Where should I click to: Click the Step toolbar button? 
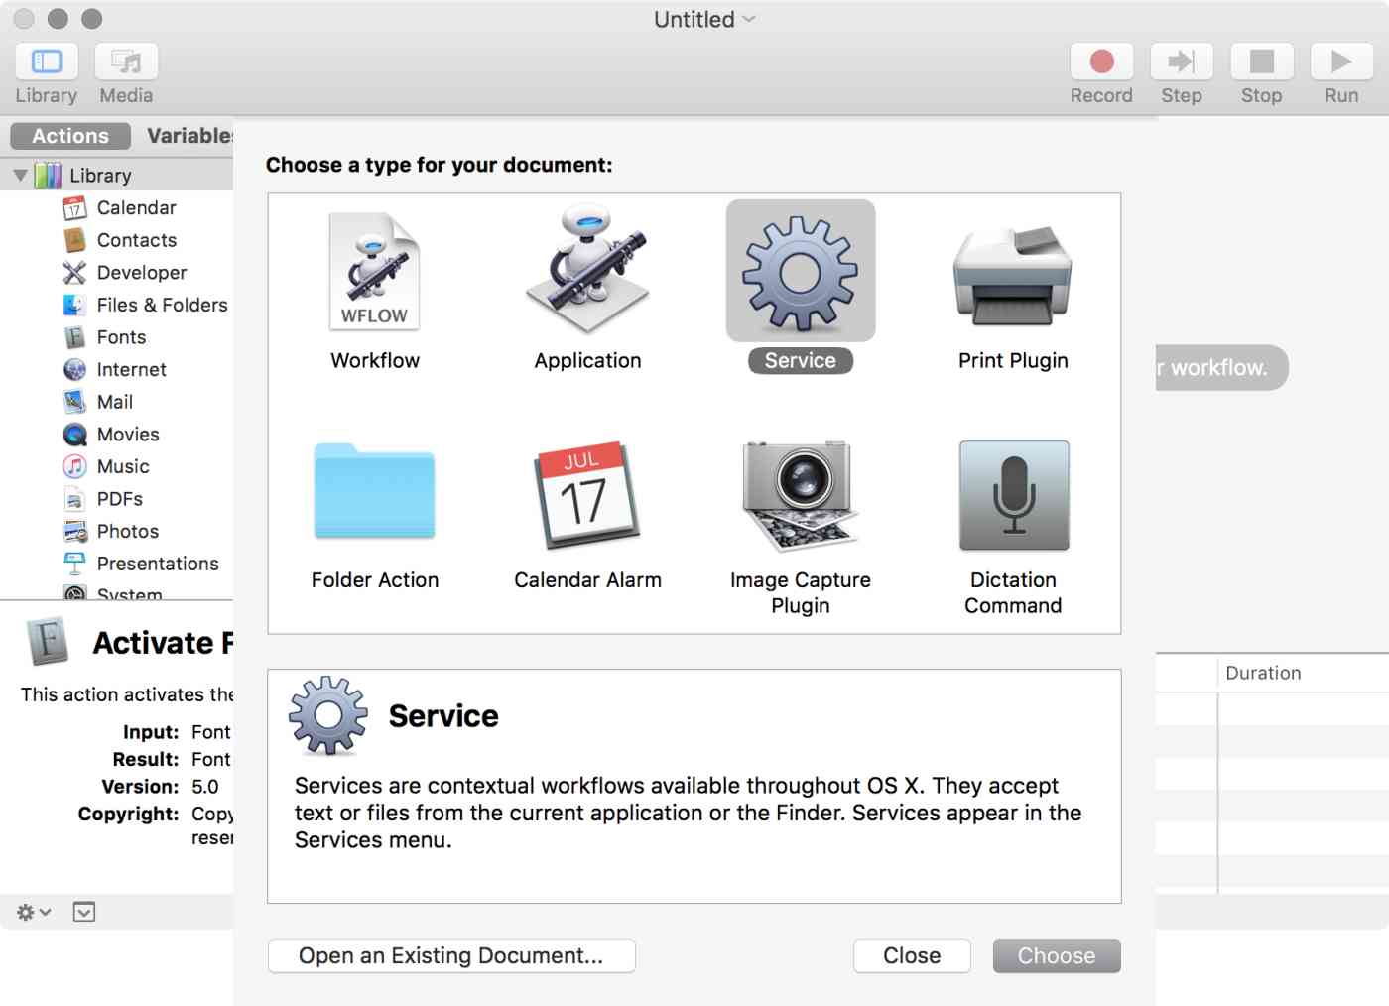(x=1181, y=62)
